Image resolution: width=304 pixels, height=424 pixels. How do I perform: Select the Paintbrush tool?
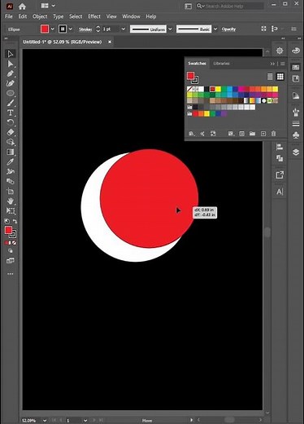pos(11,103)
